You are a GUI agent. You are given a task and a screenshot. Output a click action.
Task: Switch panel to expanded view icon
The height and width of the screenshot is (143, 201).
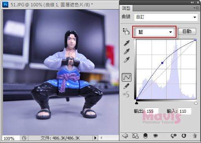[135, 136]
